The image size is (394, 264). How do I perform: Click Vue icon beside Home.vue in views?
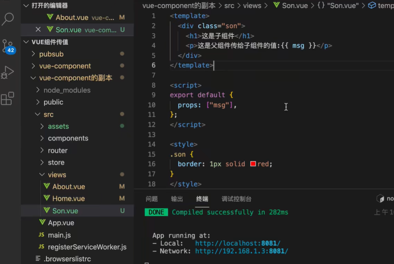pyautogui.click(x=47, y=198)
